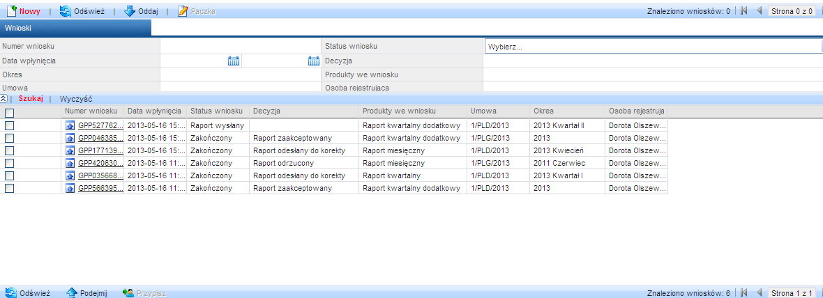Click the Nowy toolbar button
Screen dimensions: 823x298
coord(23,11)
